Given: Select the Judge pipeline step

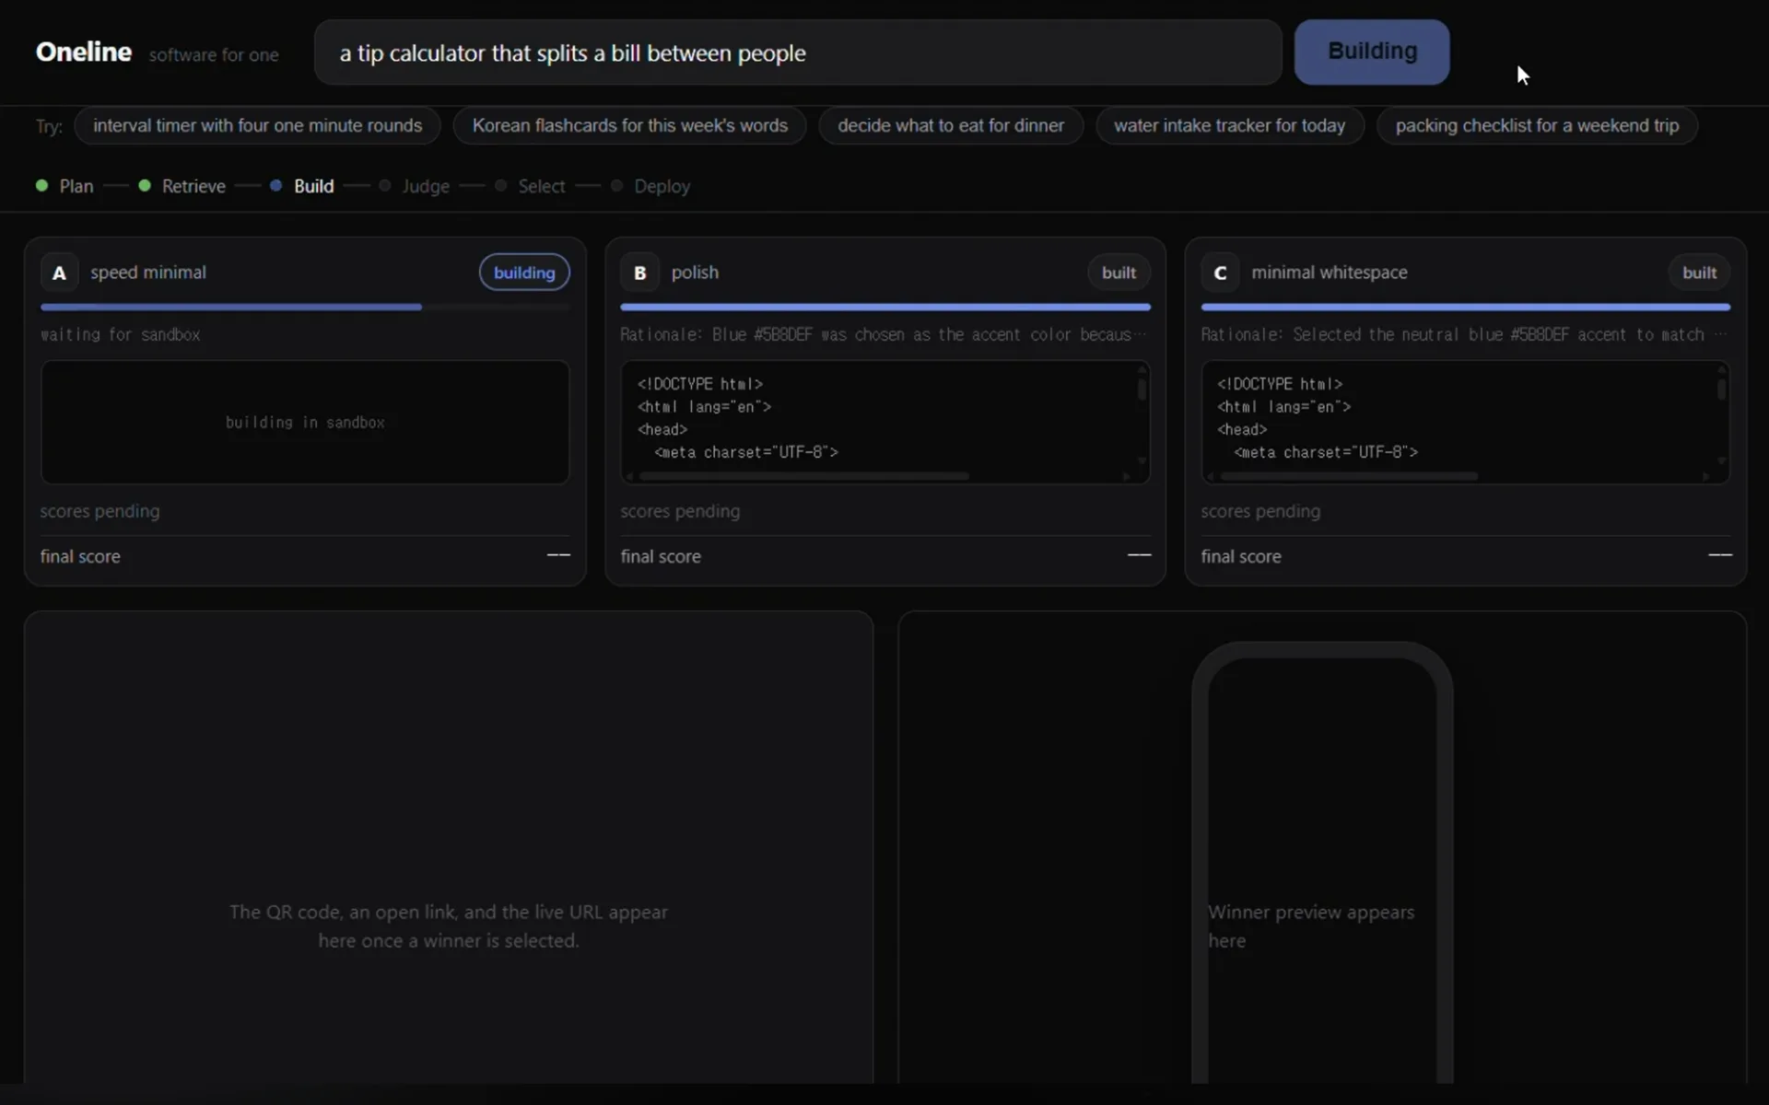Looking at the screenshot, I should pyautogui.click(x=415, y=186).
